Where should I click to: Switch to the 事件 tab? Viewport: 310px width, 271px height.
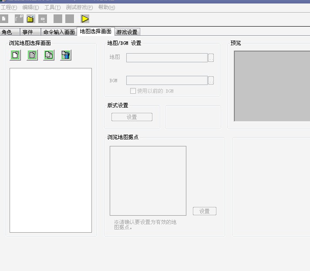[30, 32]
